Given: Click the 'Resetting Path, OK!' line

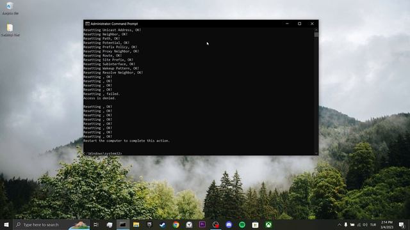Looking at the screenshot, I should pyautogui.click(x=102, y=38).
